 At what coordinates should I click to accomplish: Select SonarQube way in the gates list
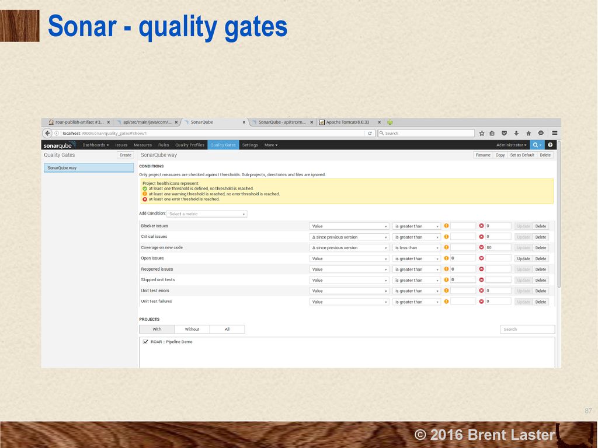[x=89, y=167]
